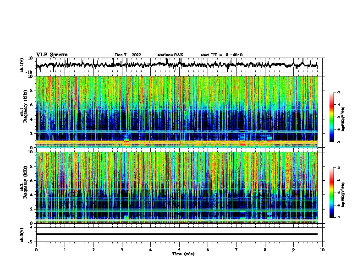Click the "2" tick on the time axis

[93, 250]
